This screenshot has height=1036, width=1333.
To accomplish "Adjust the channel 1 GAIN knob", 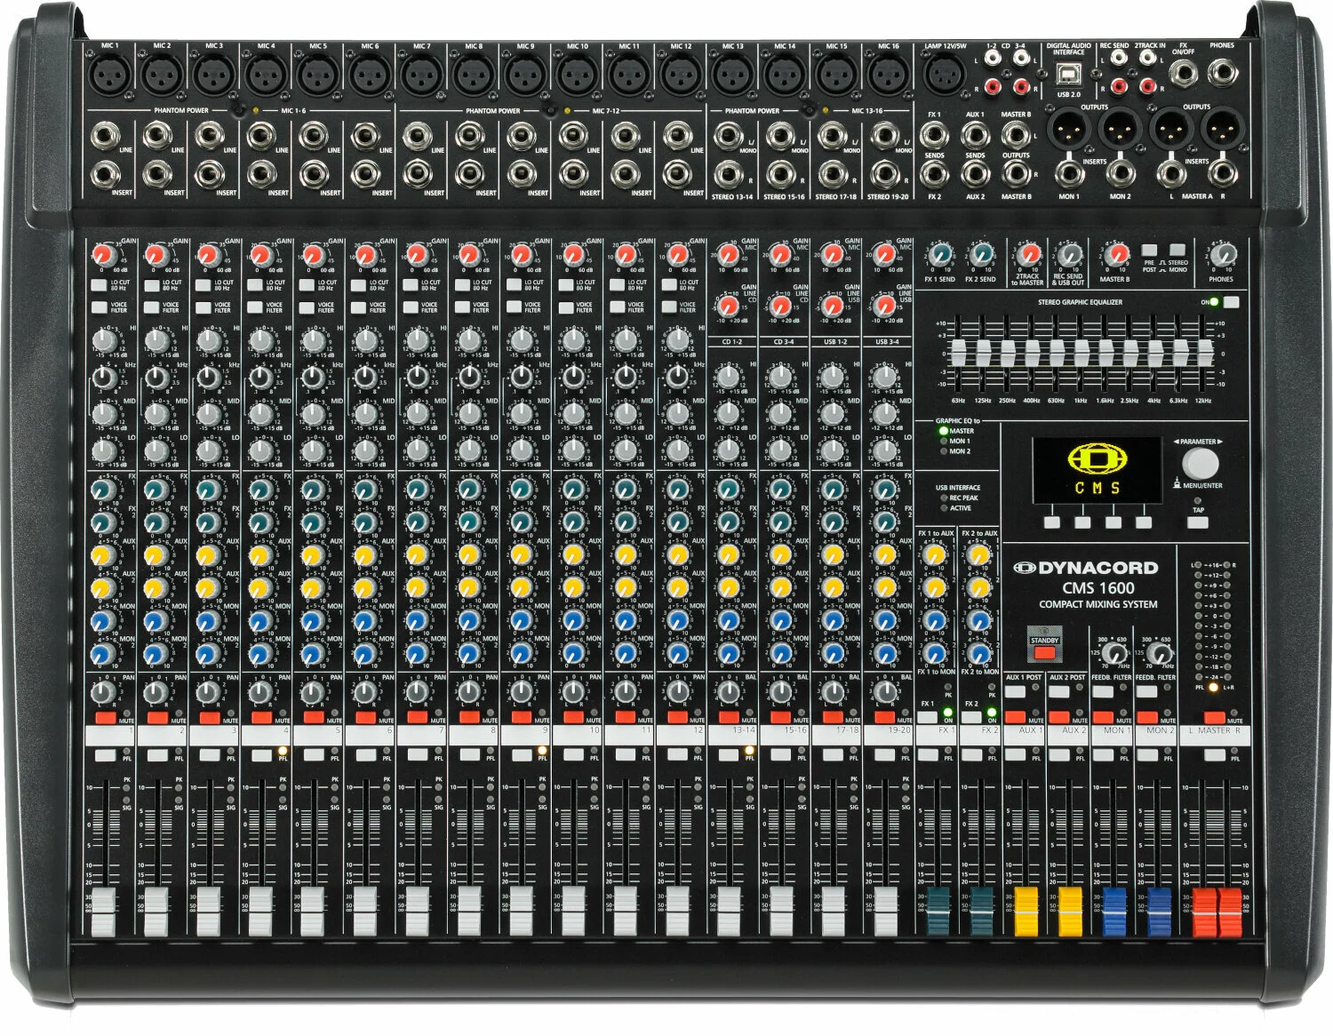I will coord(104,257).
